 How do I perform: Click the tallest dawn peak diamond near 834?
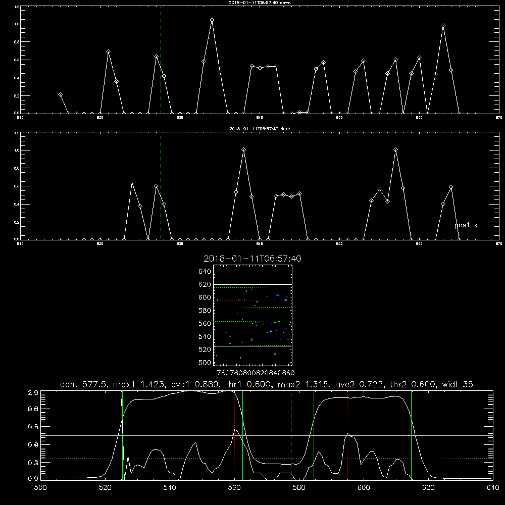coord(212,20)
